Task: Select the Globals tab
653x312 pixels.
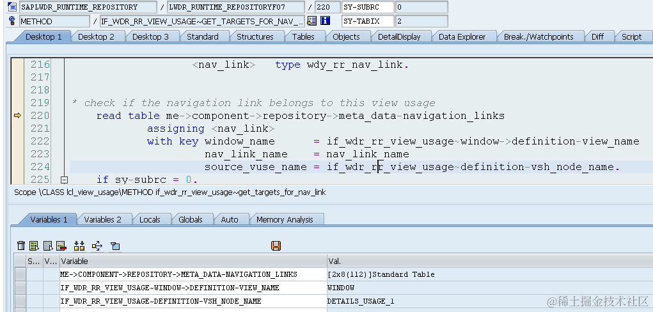Action: 191,219
